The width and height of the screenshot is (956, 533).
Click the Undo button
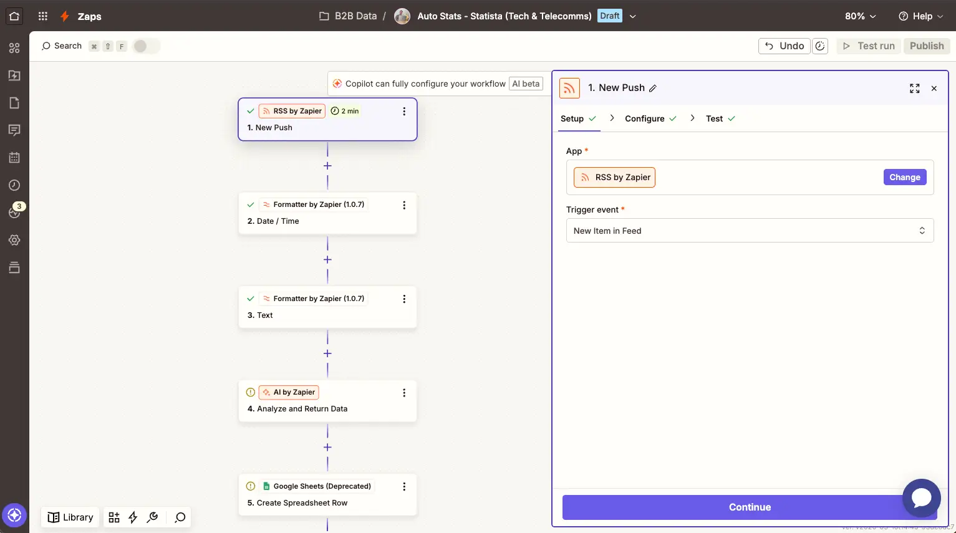(x=785, y=46)
